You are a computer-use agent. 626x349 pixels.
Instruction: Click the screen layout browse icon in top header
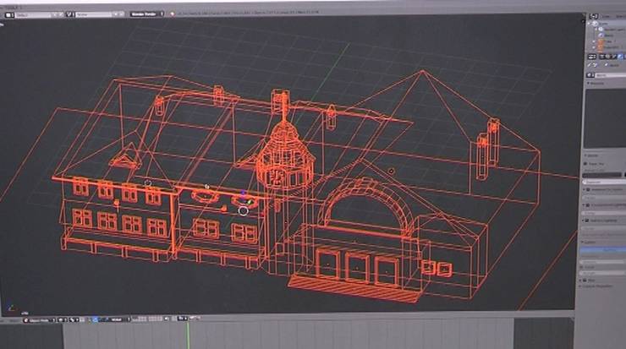click(9, 14)
